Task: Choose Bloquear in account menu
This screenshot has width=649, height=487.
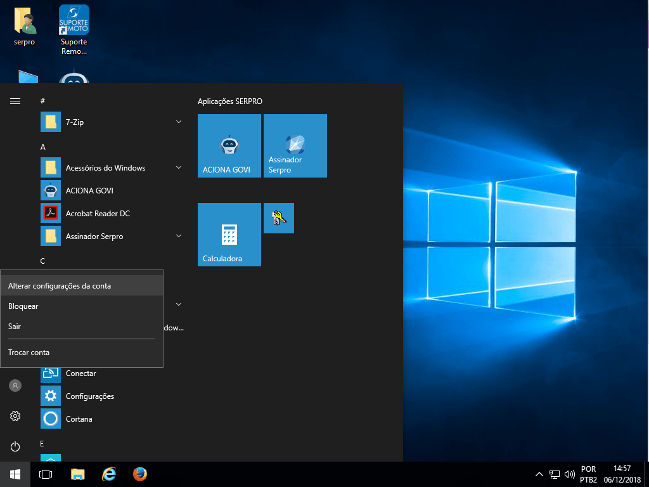Action: coord(23,306)
